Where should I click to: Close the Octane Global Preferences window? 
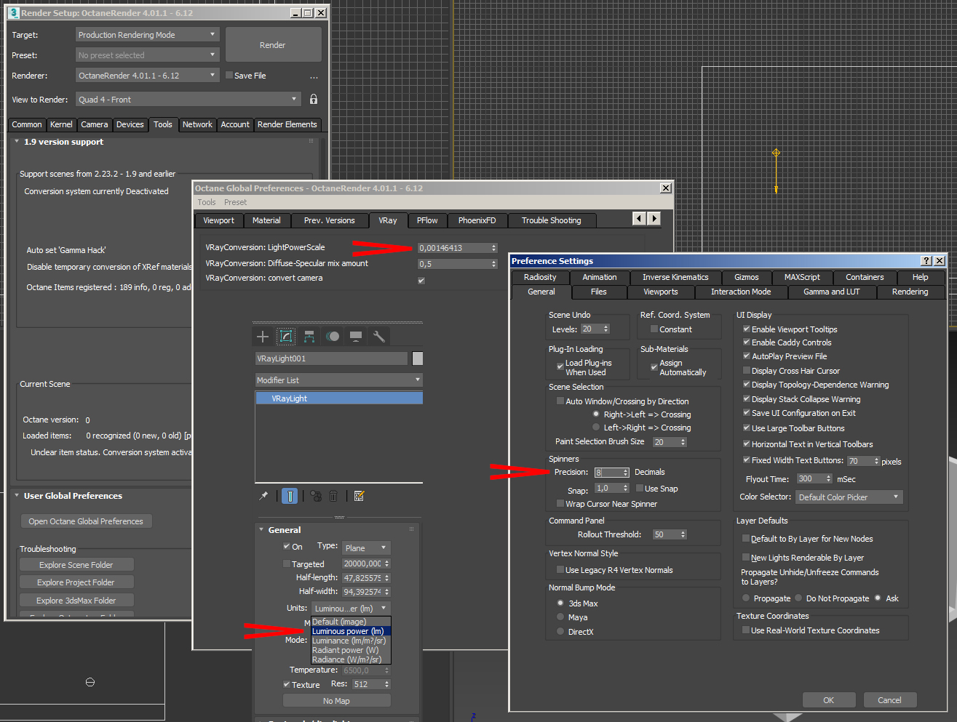click(x=665, y=188)
